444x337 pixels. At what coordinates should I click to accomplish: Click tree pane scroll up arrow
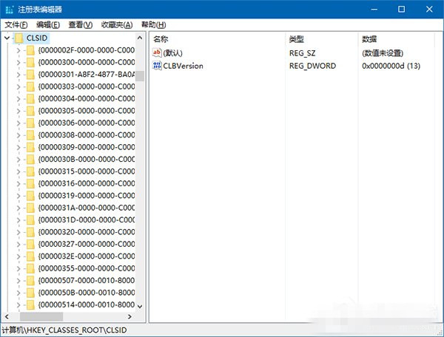pyautogui.click(x=140, y=38)
